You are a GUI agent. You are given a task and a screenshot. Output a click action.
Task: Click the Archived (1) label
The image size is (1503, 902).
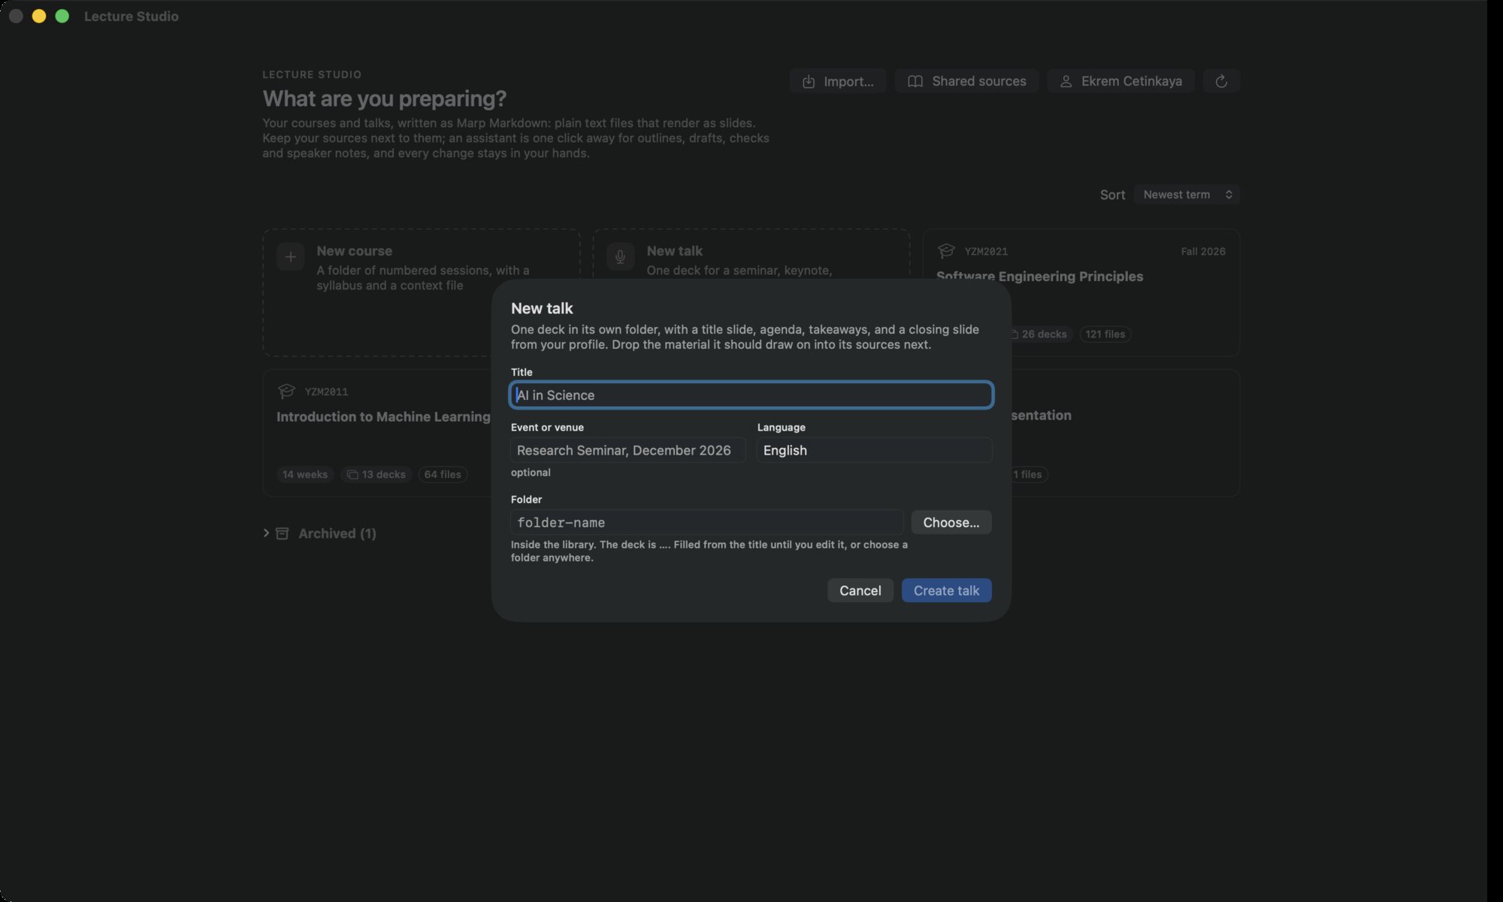click(x=337, y=533)
